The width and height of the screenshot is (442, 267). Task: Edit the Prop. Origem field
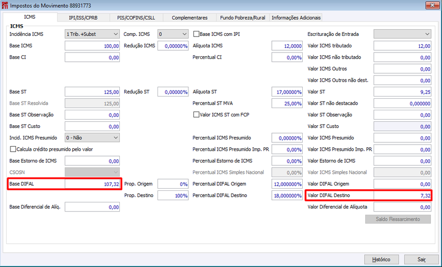(173, 184)
